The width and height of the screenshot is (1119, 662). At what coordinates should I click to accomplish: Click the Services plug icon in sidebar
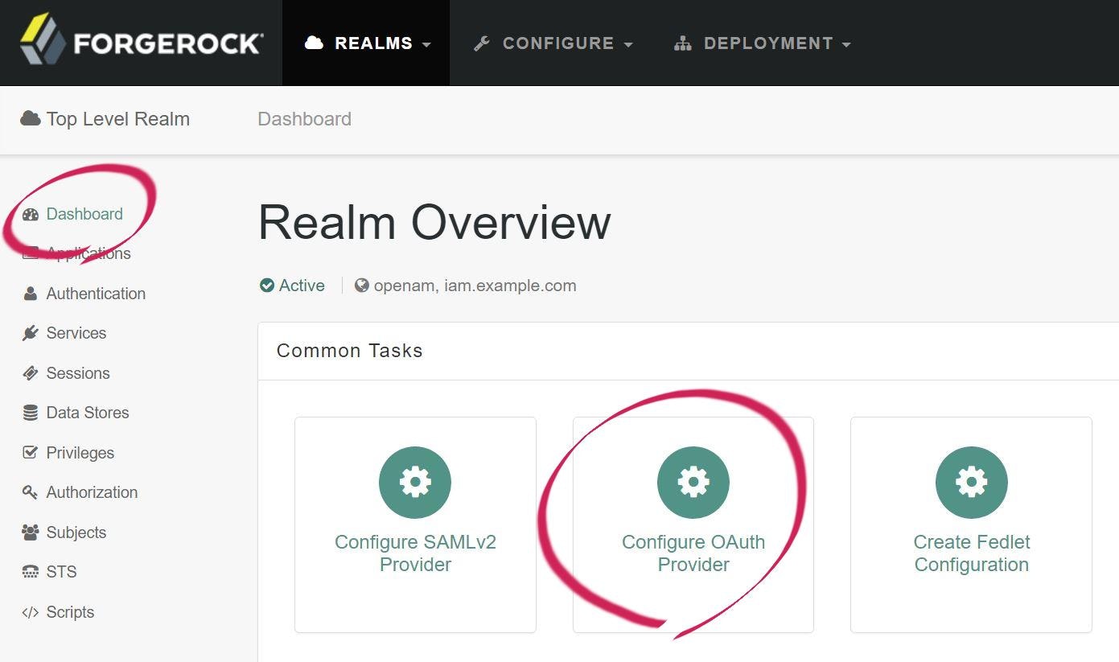tap(31, 333)
